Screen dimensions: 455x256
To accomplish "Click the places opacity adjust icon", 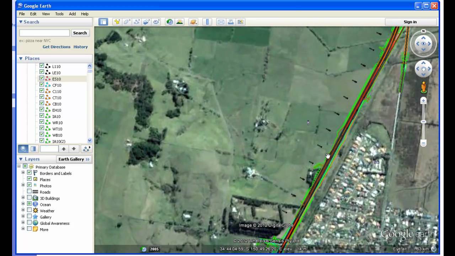I will point(33,149).
